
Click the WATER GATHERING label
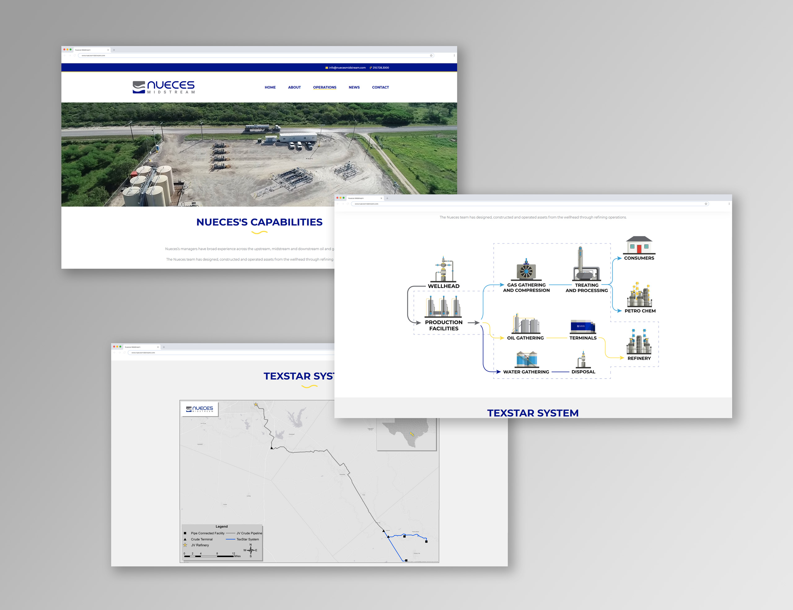(x=526, y=372)
